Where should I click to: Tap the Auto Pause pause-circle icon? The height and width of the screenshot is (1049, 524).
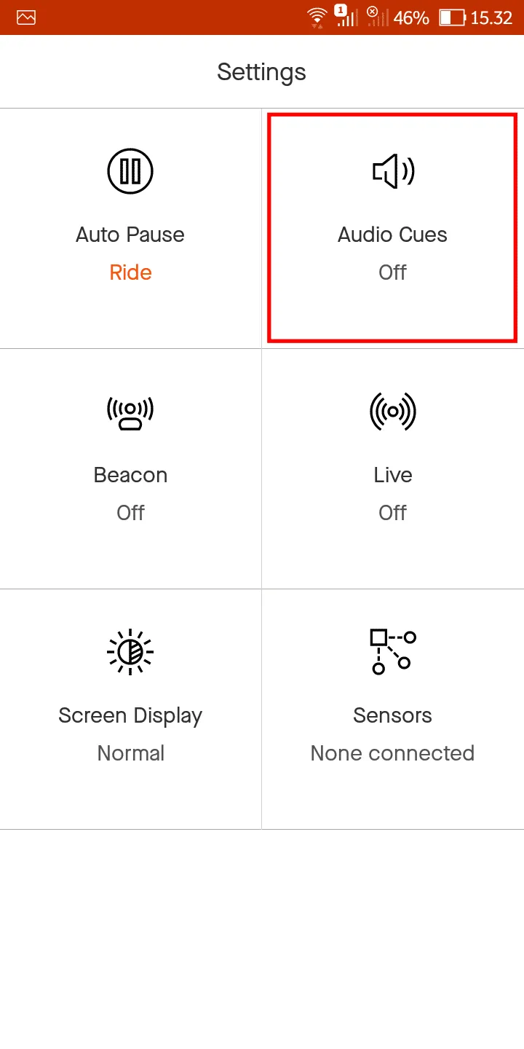coord(130,171)
